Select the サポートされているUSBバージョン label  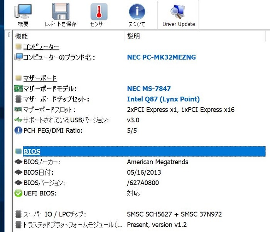pos(66,120)
